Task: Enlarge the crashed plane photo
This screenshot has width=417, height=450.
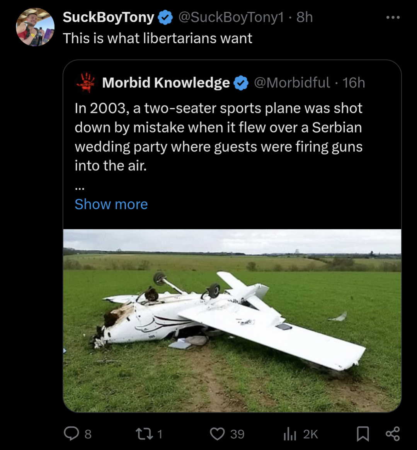Action: (232, 321)
